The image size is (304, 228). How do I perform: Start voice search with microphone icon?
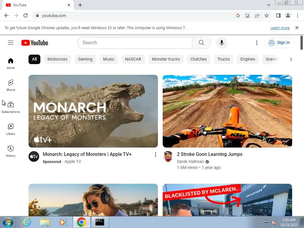[x=221, y=43]
